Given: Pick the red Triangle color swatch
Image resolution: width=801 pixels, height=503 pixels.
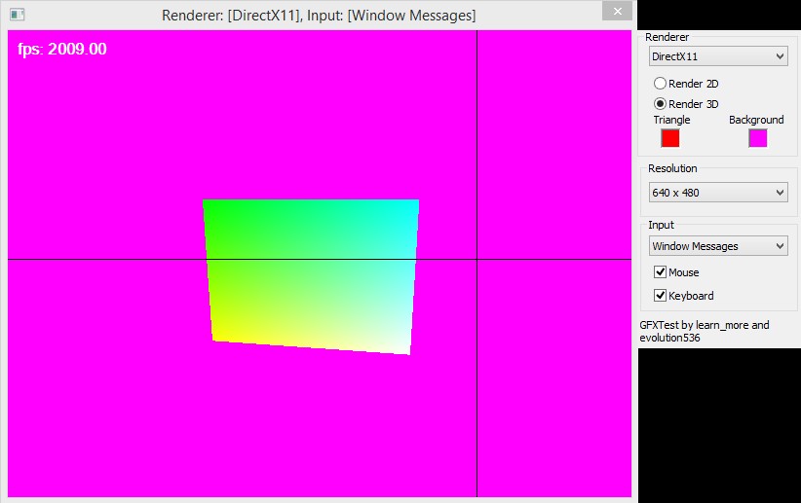Looking at the screenshot, I should tap(669, 138).
